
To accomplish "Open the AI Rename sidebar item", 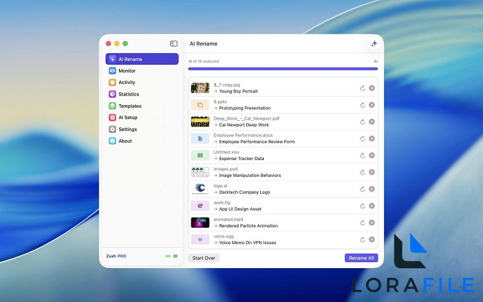I will pos(142,59).
